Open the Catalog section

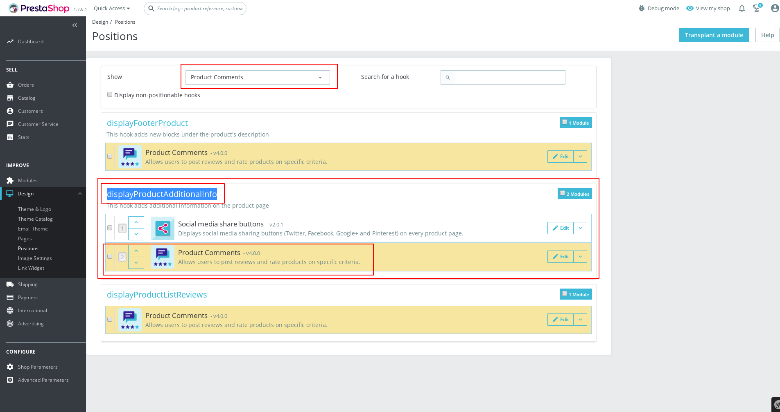[27, 98]
